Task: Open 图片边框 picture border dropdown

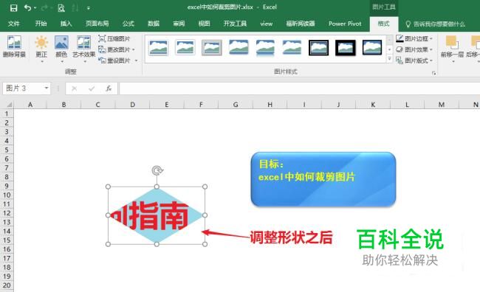Action: pyautogui.click(x=414, y=38)
